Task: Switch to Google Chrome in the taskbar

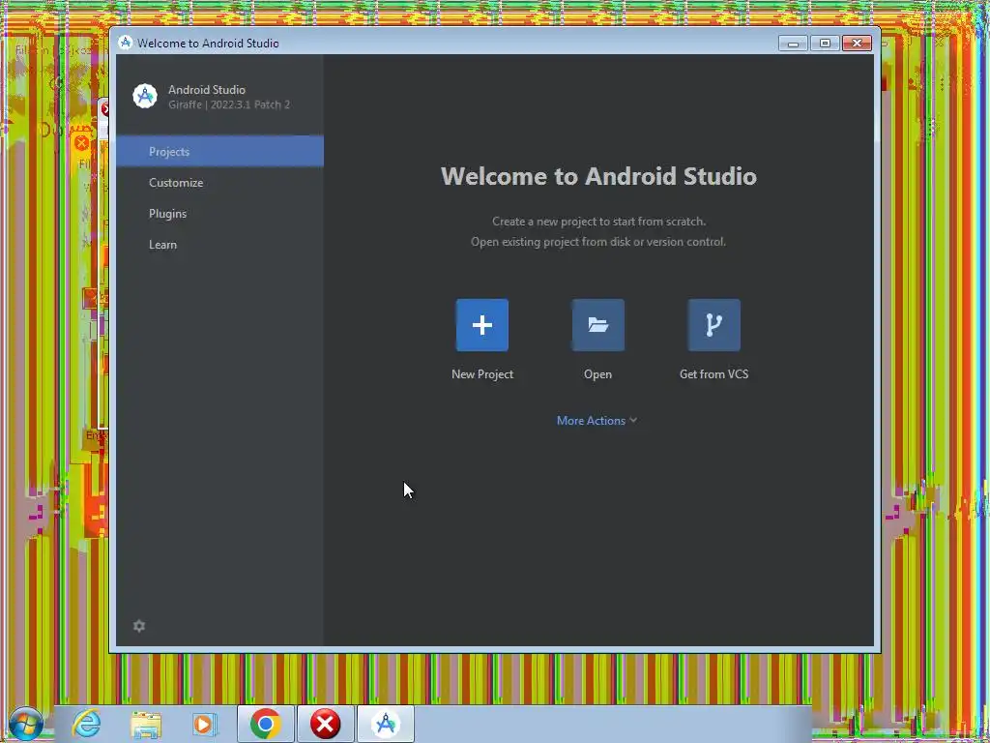Action: pyautogui.click(x=265, y=724)
